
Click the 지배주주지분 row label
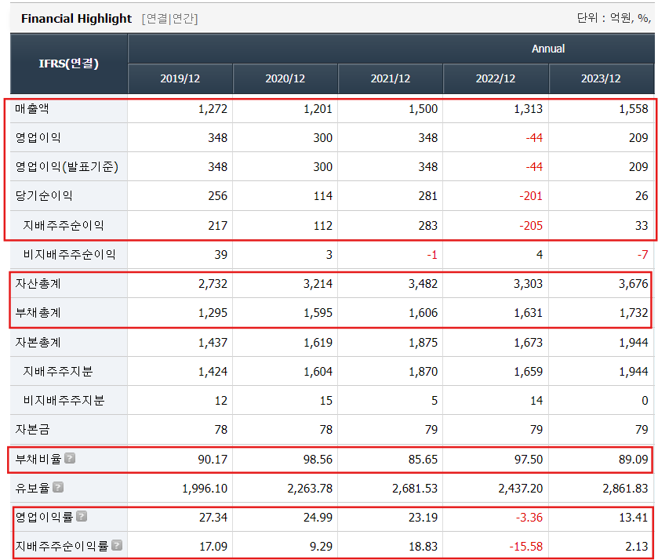[x=57, y=372]
